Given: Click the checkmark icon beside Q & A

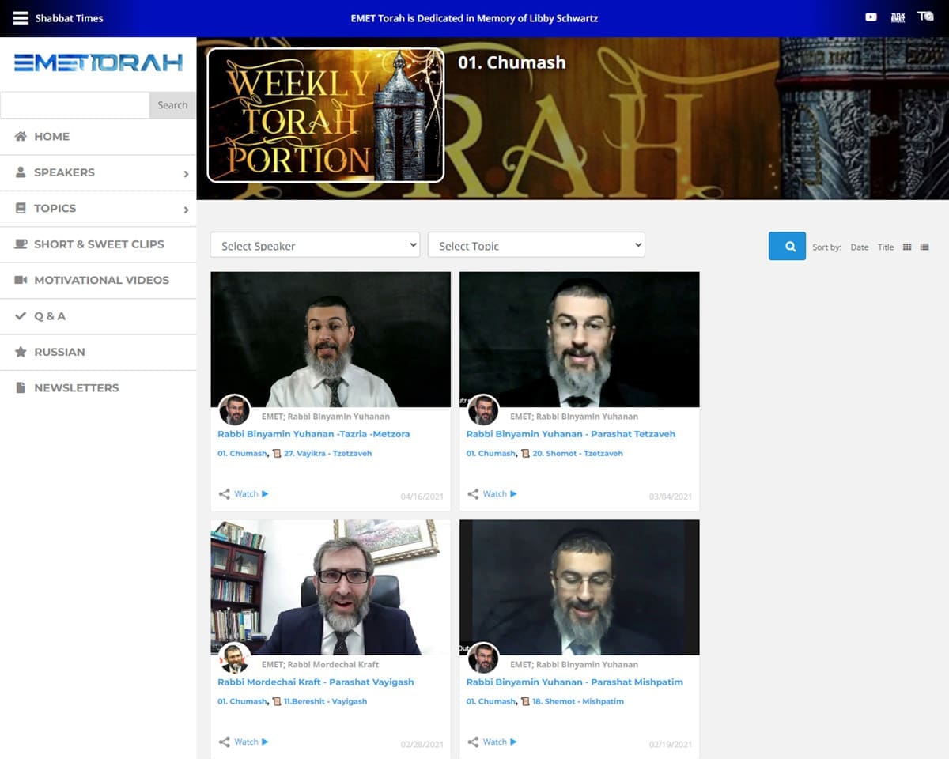Looking at the screenshot, I should tap(21, 315).
